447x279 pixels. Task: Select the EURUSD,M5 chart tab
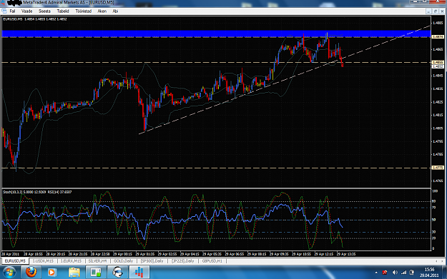[15, 260]
